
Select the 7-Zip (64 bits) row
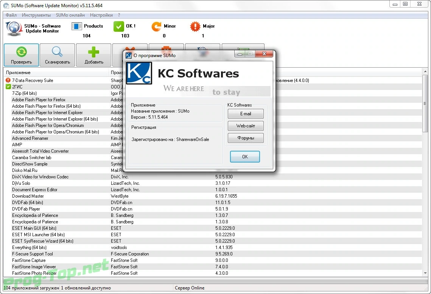tap(213, 93)
